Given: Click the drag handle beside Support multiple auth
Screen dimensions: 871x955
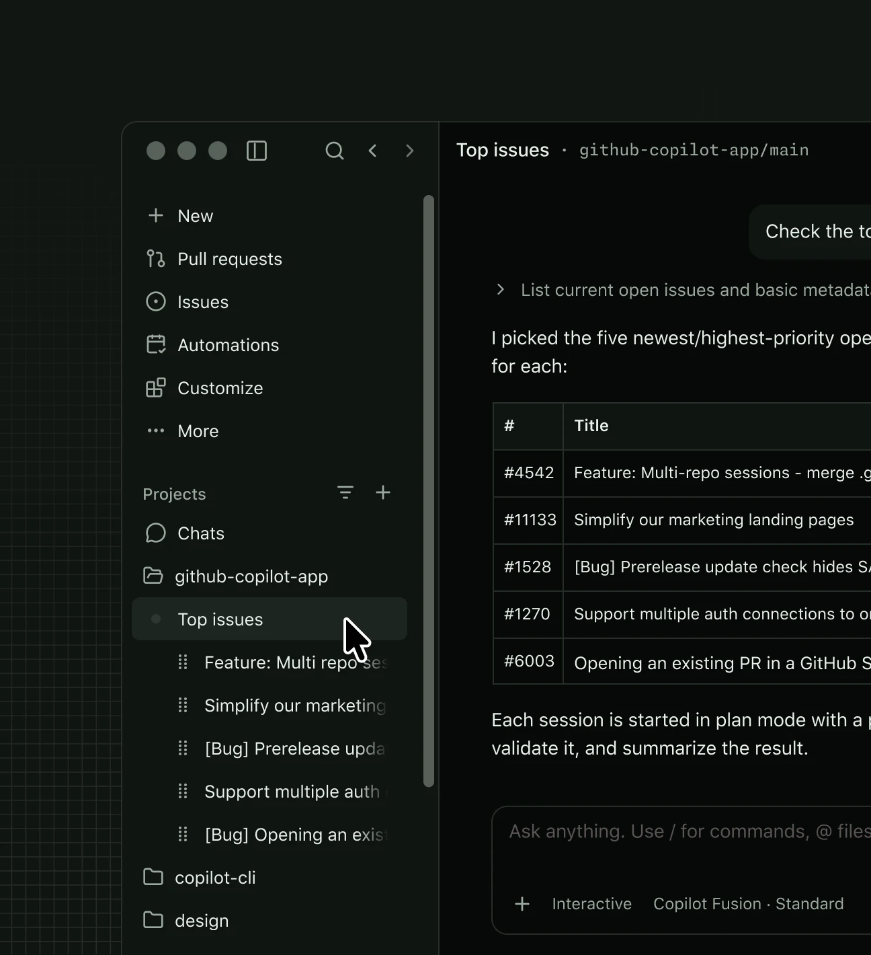Looking at the screenshot, I should pyautogui.click(x=183, y=792).
